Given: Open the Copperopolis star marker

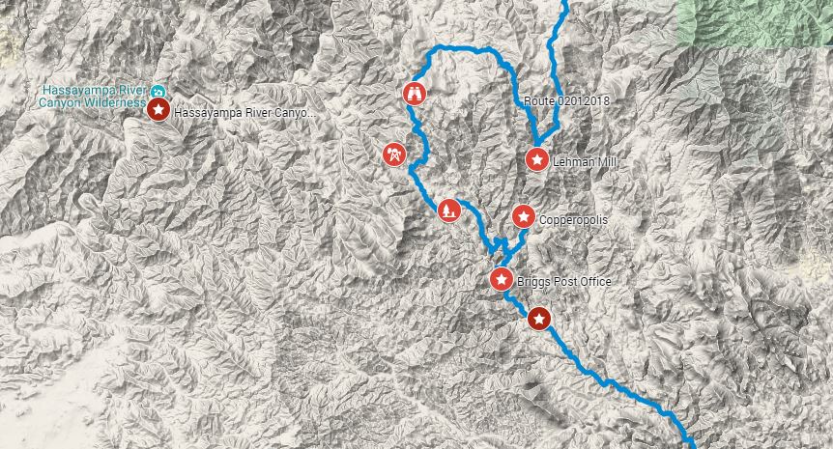Looking at the screenshot, I should pyautogui.click(x=524, y=216).
